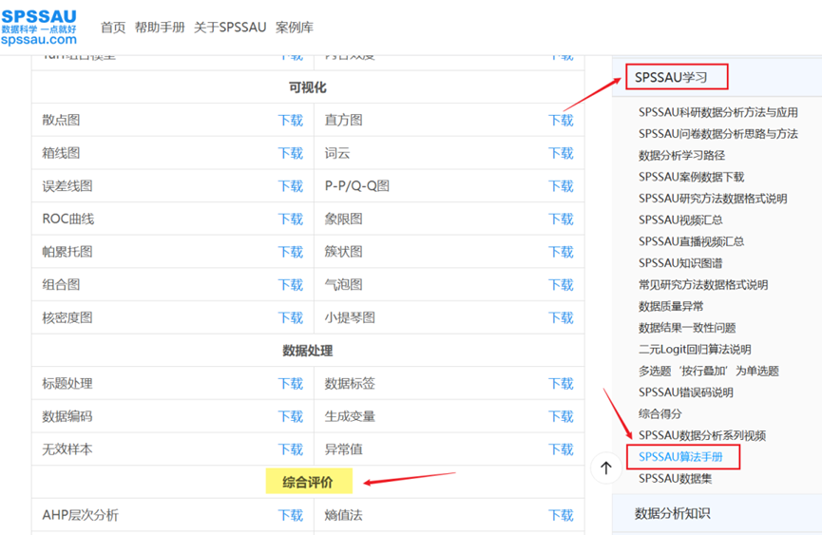
Task: Open SPSSAU直播视频汇总 sidebar link
Action: pyautogui.click(x=692, y=241)
